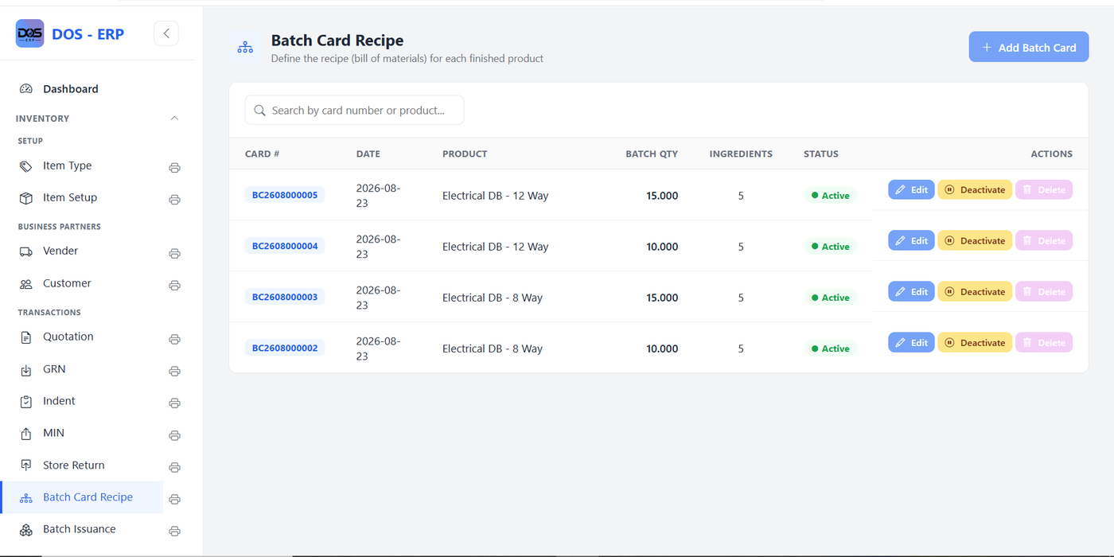Click the Item Type tag icon
Image resolution: width=1114 pixels, height=557 pixels.
[x=26, y=166]
